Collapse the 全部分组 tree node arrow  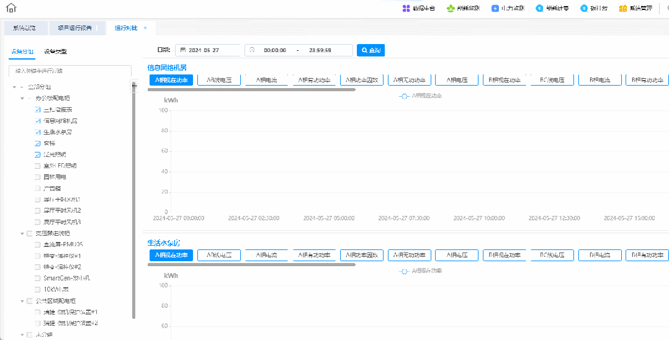click(14, 87)
